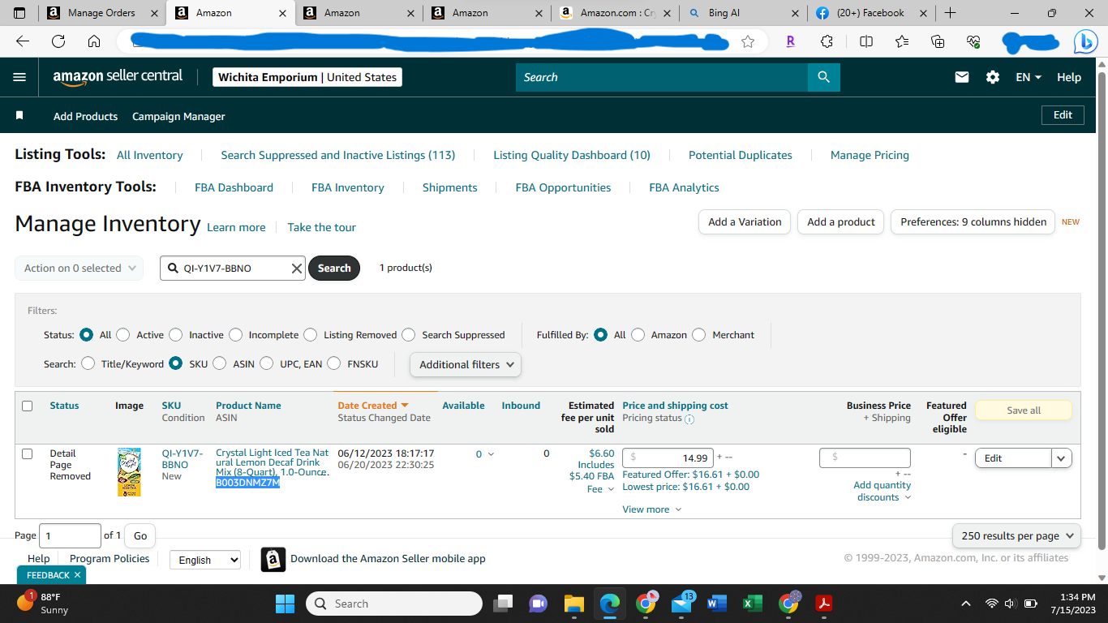Open browser Home button
This screenshot has width=1108, height=623.
(x=94, y=41)
